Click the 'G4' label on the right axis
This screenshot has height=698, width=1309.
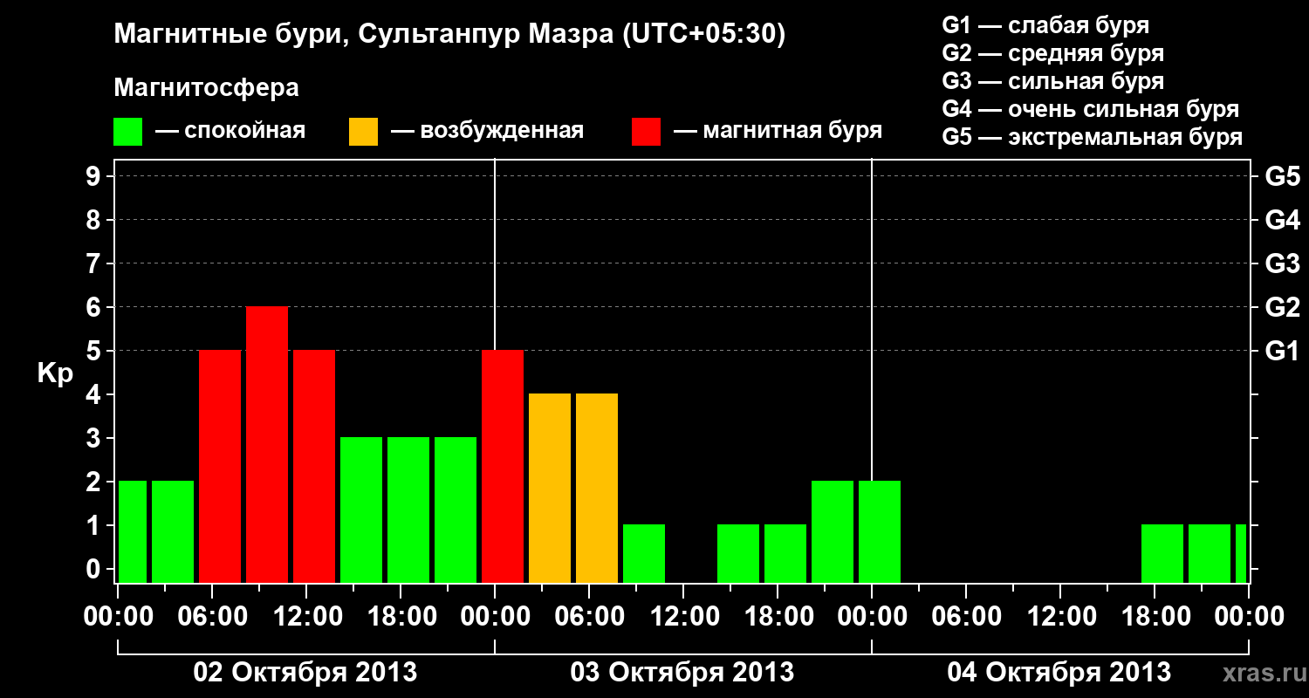[1283, 220]
